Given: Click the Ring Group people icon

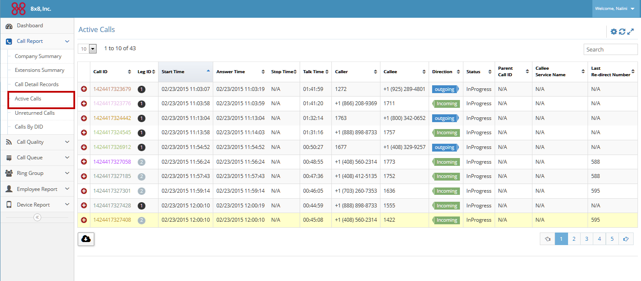Looking at the screenshot, I should point(9,173).
